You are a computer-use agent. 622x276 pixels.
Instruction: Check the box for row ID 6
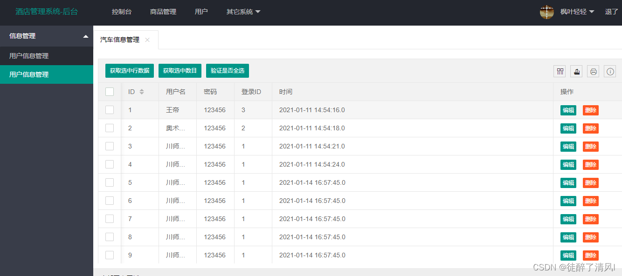click(110, 201)
